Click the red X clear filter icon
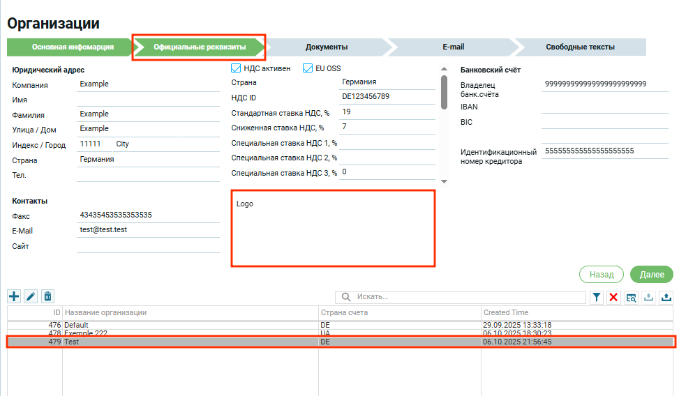The image size is (679, 396). coord(613,298)
